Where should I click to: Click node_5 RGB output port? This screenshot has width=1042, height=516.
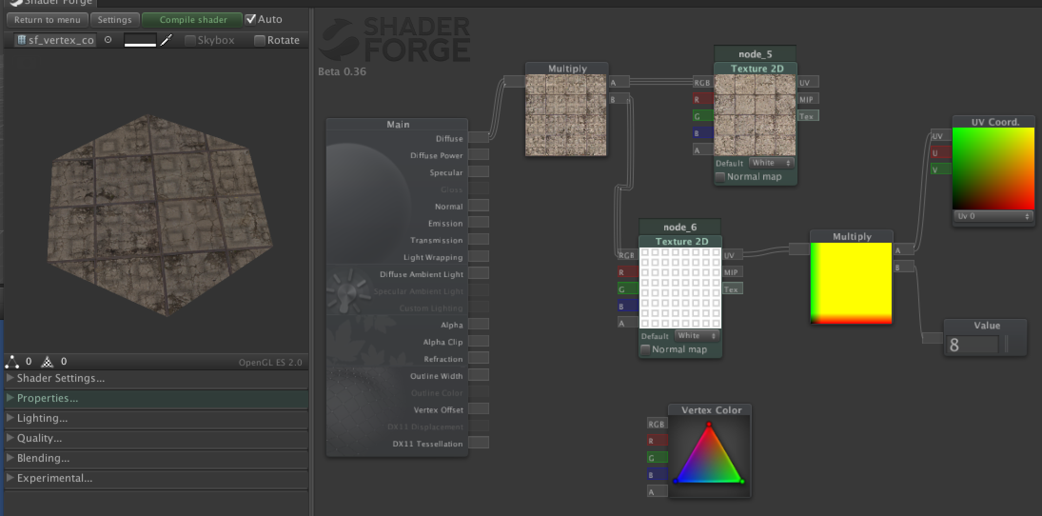[703, 82]
